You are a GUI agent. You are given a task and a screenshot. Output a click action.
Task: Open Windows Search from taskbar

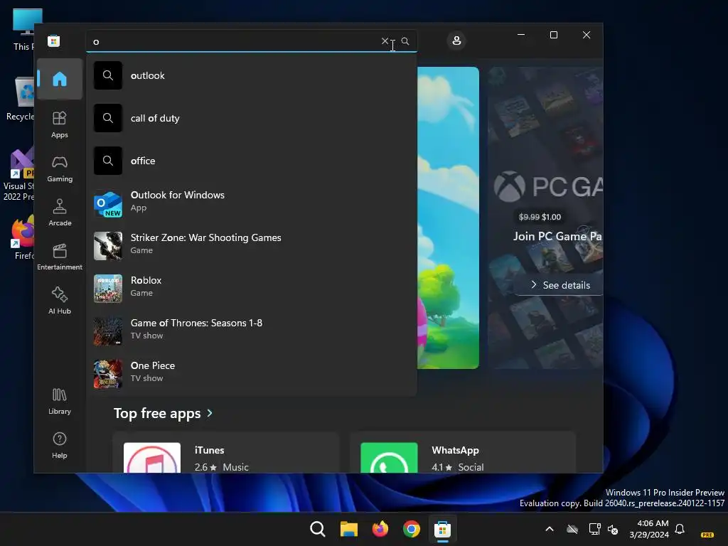tap(318, 529)
